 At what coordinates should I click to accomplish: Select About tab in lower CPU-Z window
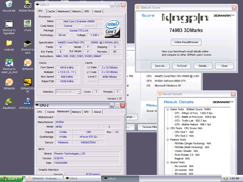[97, 112]
